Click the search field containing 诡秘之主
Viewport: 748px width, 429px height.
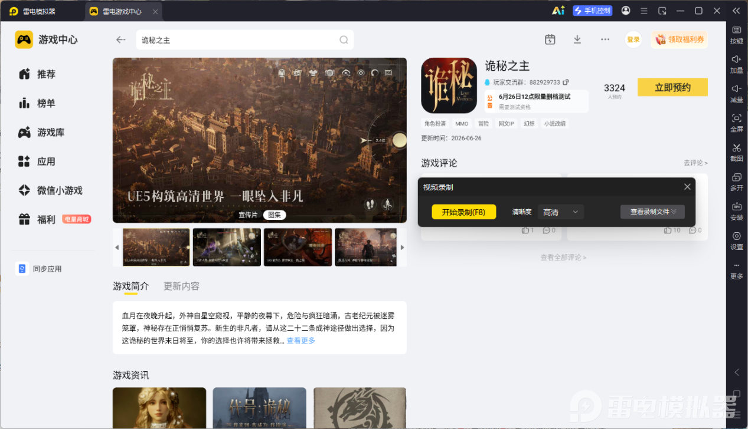244,40
